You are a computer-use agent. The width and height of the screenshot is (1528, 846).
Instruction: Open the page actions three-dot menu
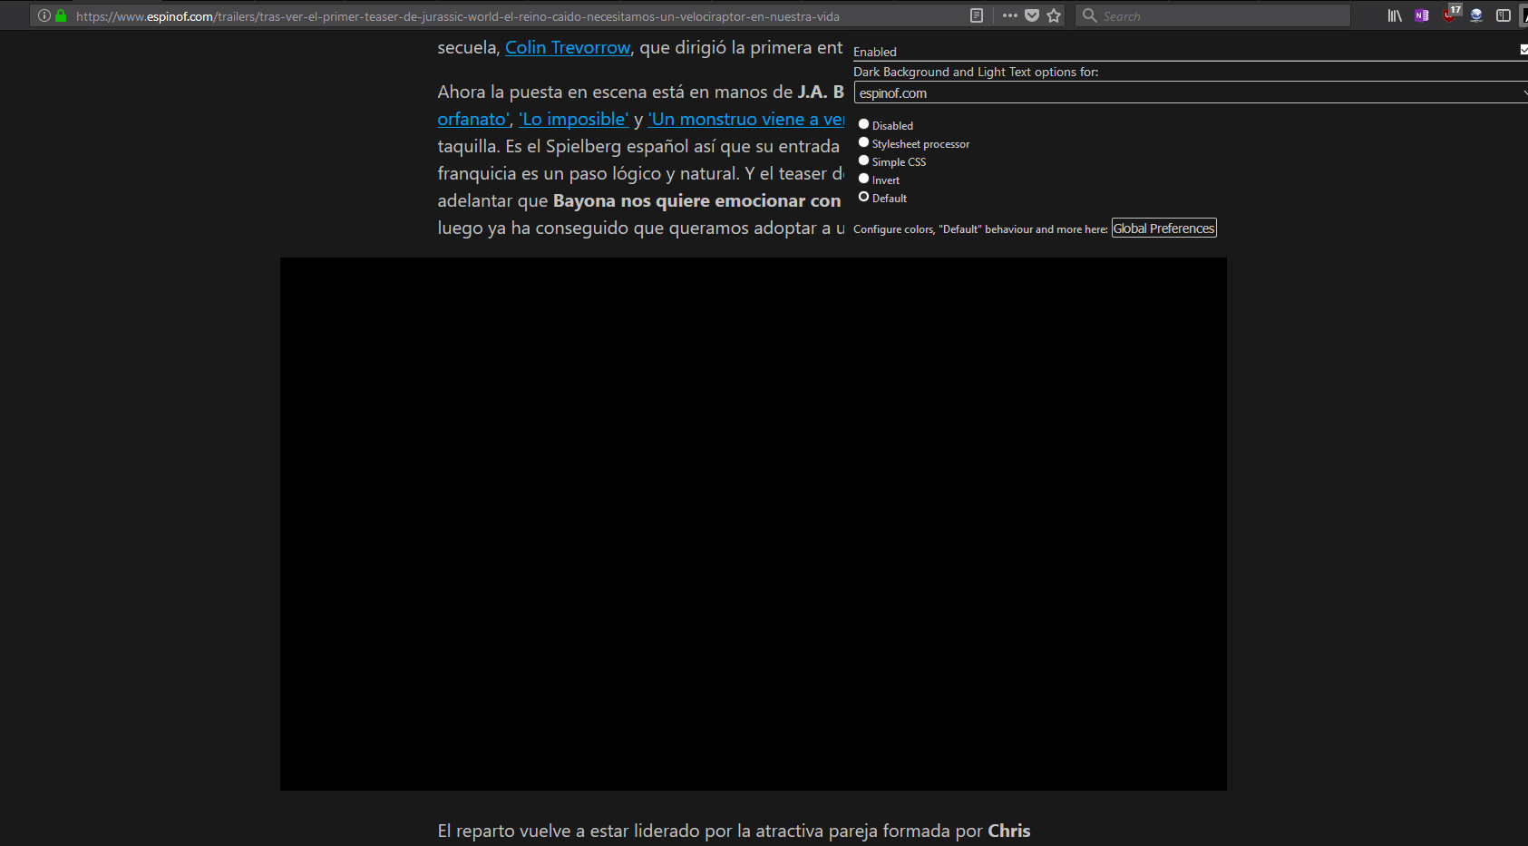coord(1009,15)
